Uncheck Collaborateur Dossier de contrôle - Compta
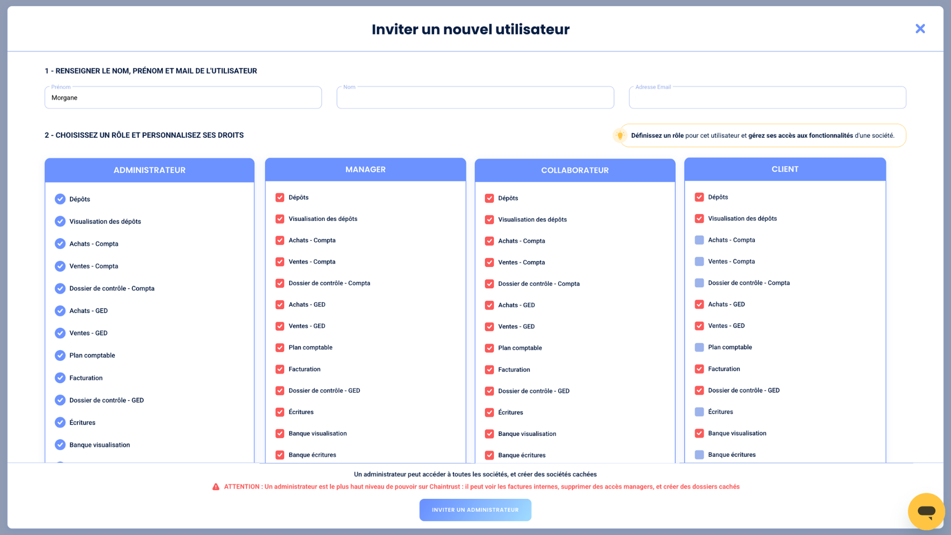The width and height of the screenshot is (951, 535). tap(489, 284)
